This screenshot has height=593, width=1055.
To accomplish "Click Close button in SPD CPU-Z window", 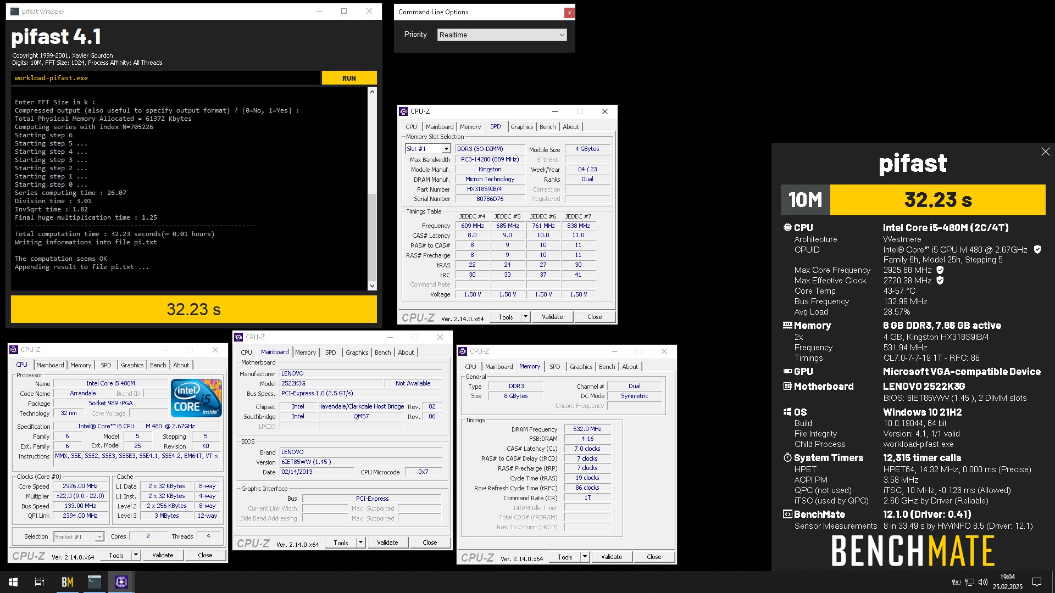I will point(595,317).
